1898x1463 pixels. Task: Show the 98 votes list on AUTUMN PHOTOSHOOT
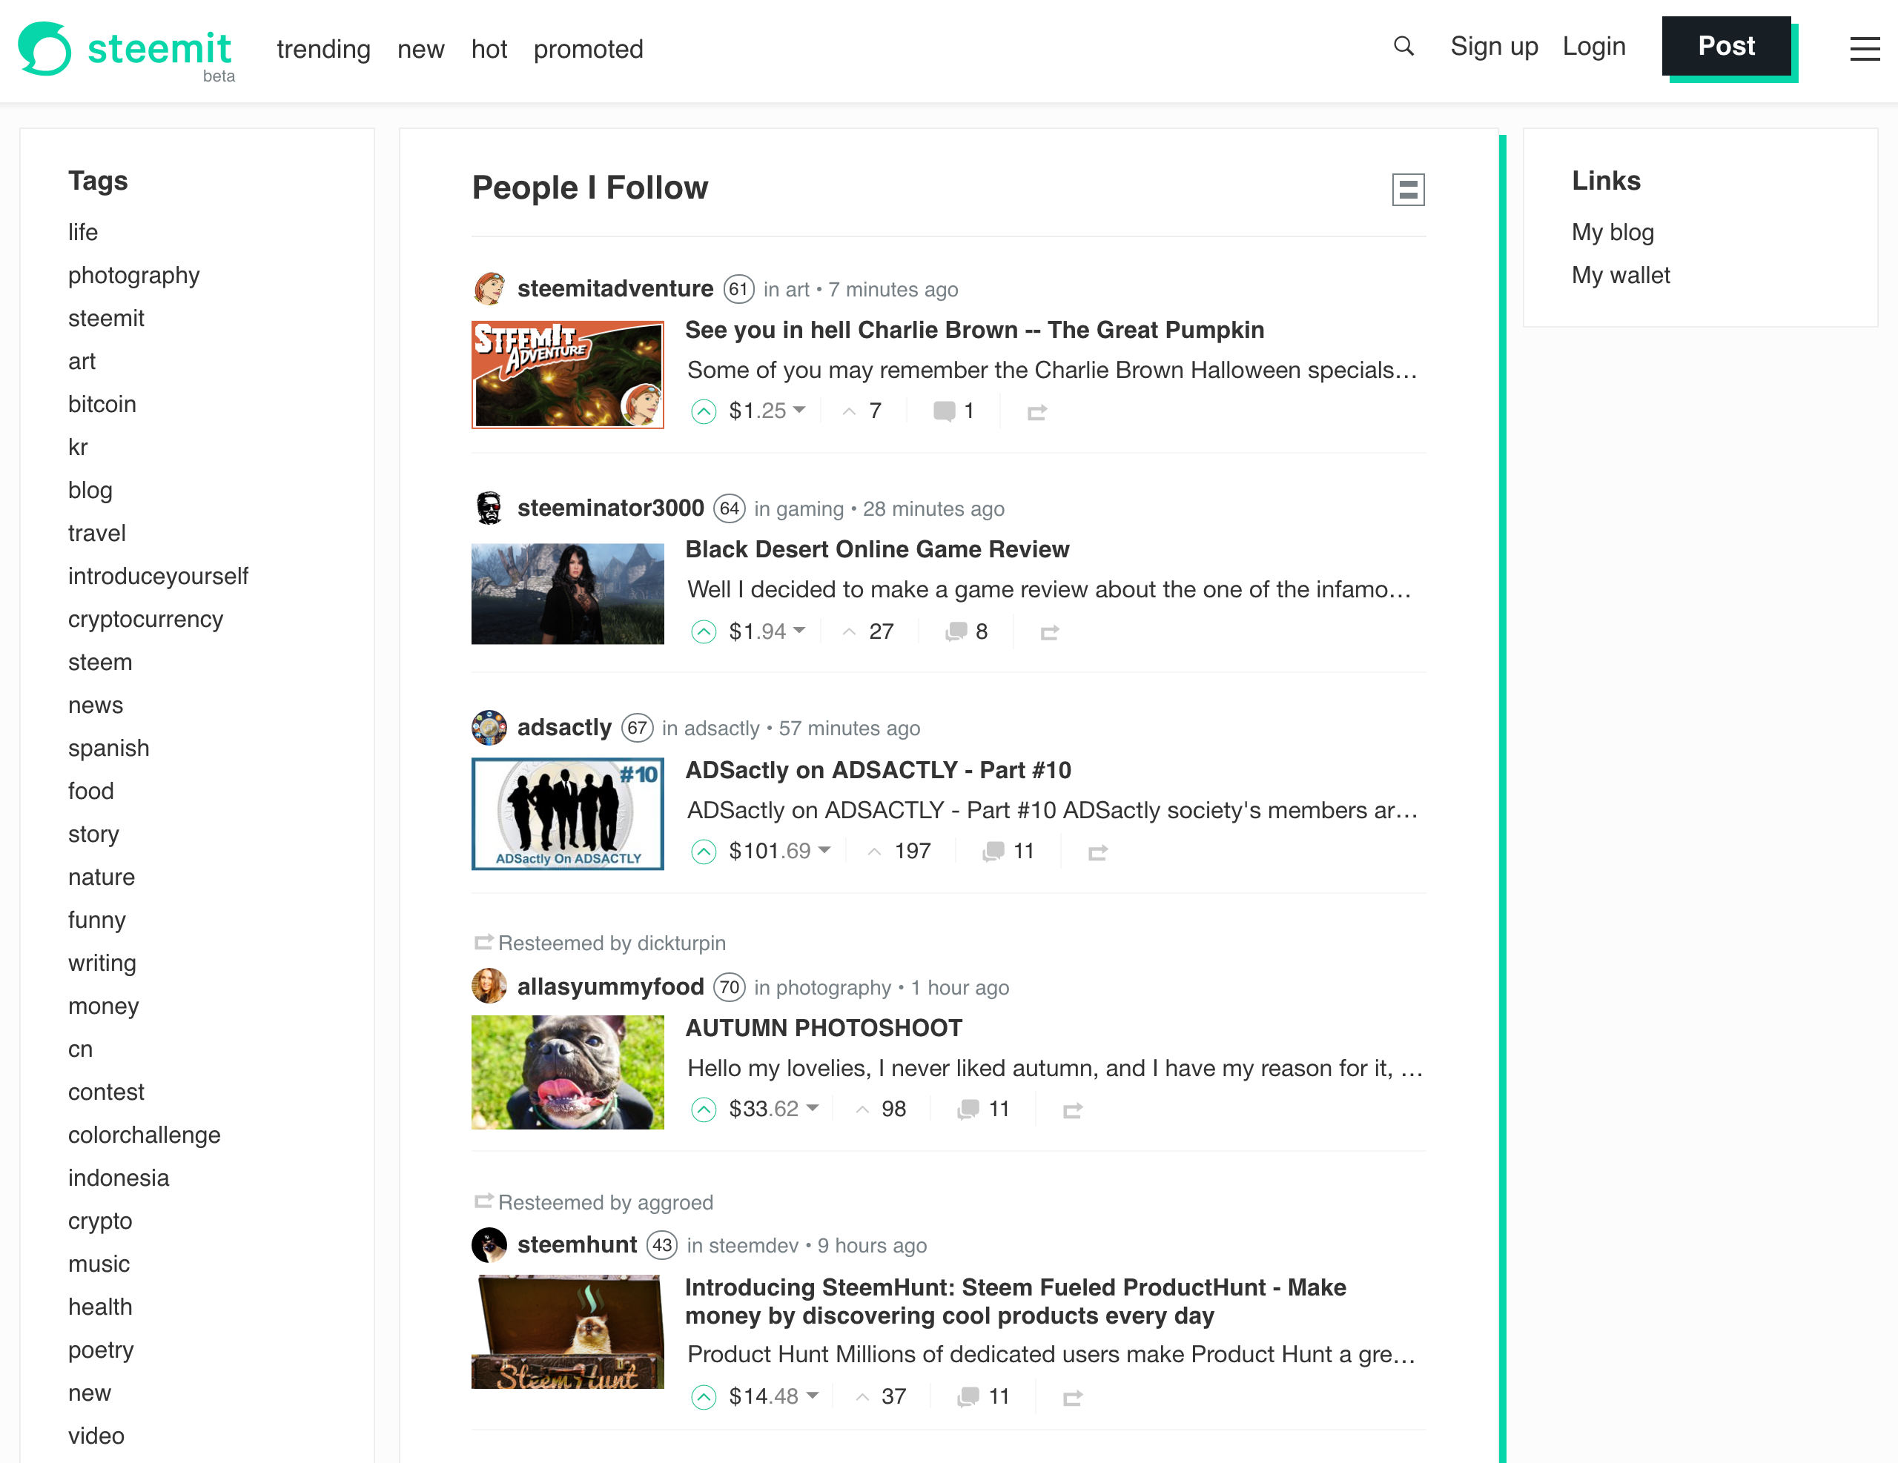coord(880,1109)
